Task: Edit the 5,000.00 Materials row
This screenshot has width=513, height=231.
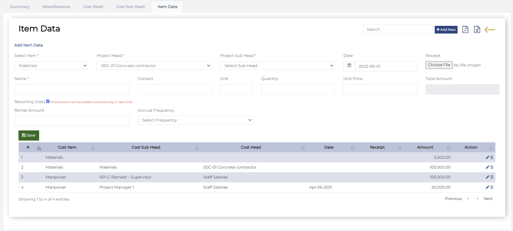Action: (x=487, y=157)
